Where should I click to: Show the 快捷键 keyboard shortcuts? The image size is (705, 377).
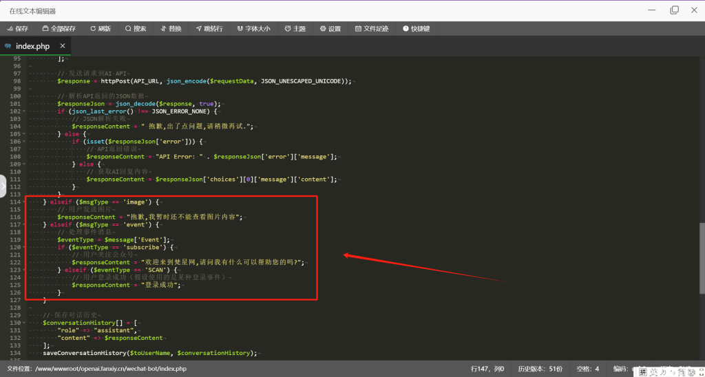[x=416, y=29]
